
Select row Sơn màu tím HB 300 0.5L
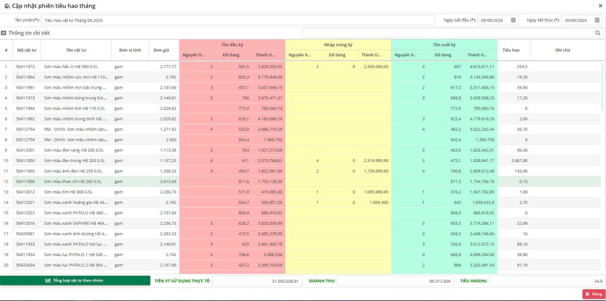click(x=301, y=192)
